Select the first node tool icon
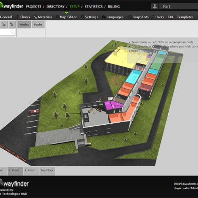The height and width of the screenshot is (198, 198). click(4, 25)
